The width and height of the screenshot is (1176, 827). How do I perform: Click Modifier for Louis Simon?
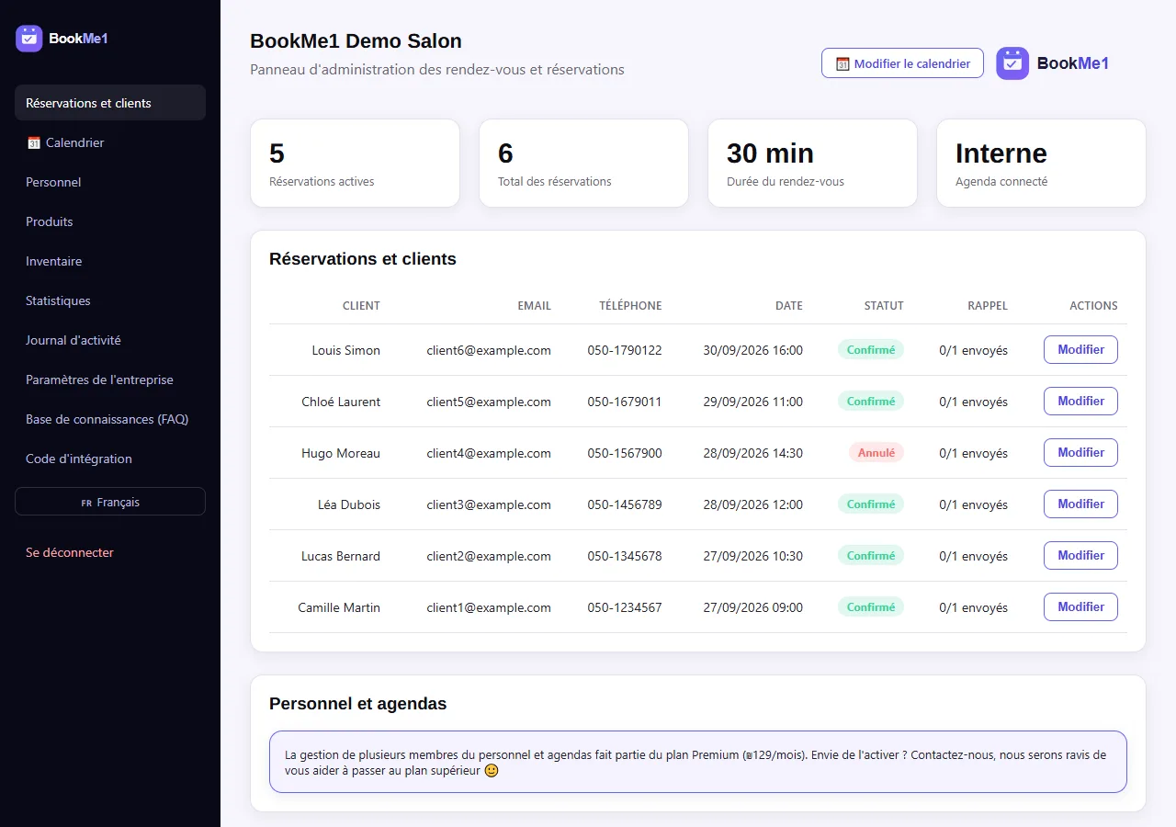pyautogui.click(x=1080, y=349)
